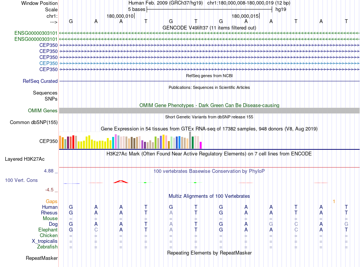This screenshot has height=267, width=360.
Task: Open the 100 Vert. Cons track label
Action: (x=21, y=180)
